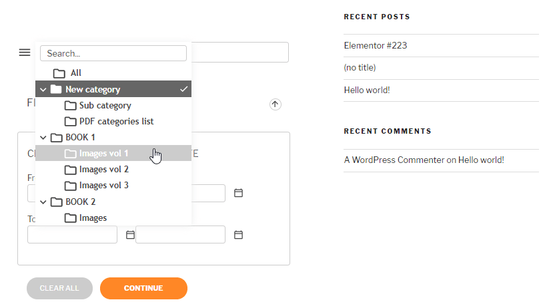Click the BOOK 2 folder icon
Viewport: 543px width, 306px height.
coord(56,202)
